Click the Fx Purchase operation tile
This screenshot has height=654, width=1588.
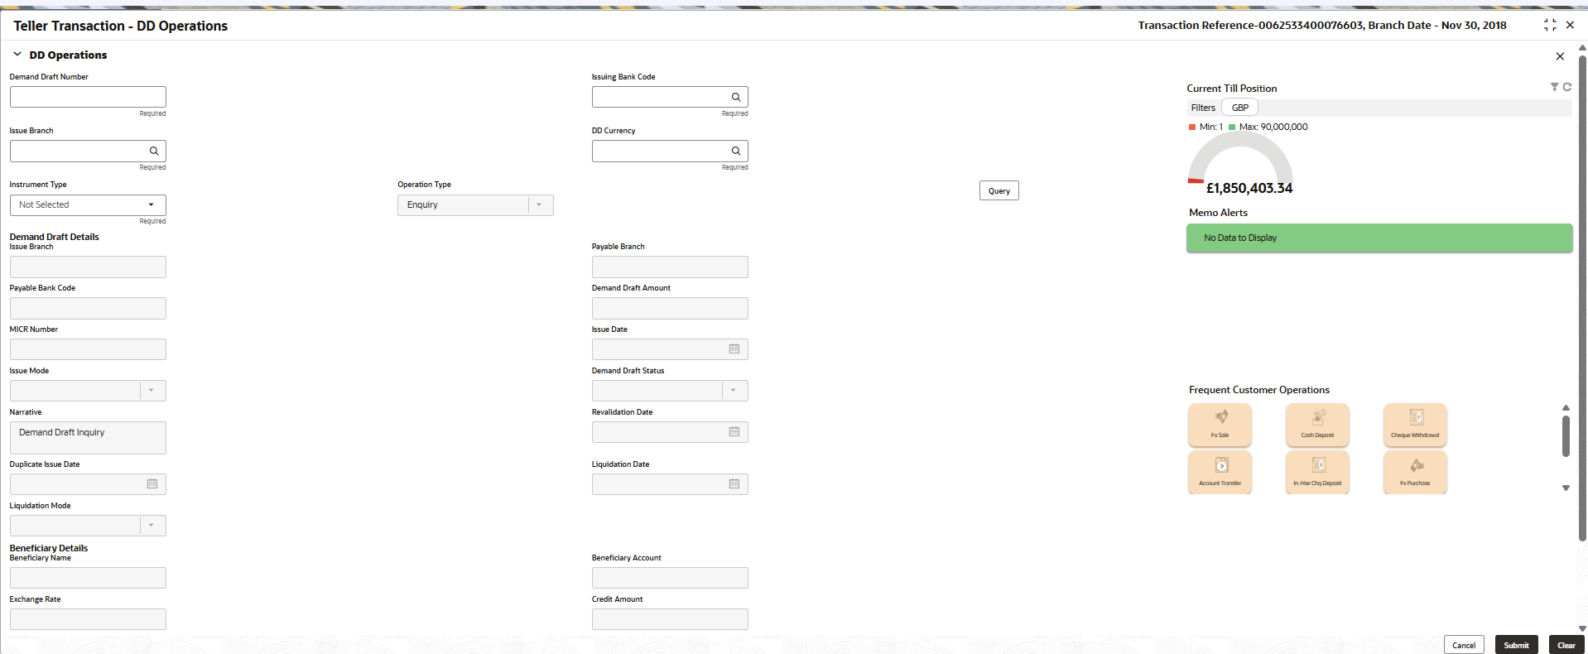tap(1415, 472)
